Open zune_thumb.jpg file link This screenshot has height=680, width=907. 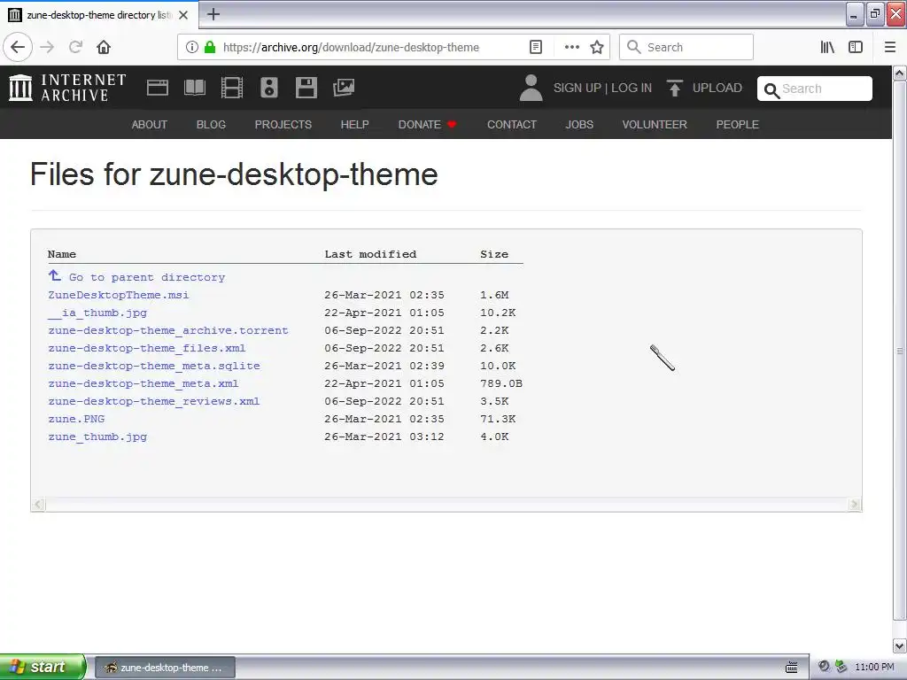97,437
